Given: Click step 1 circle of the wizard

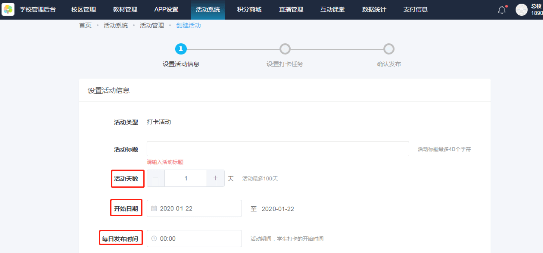Looking at the screenshot, I should (x=181, y=49).
